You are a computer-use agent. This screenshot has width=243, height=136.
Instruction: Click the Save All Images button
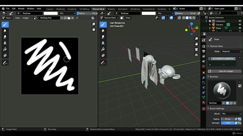(224, 71)
